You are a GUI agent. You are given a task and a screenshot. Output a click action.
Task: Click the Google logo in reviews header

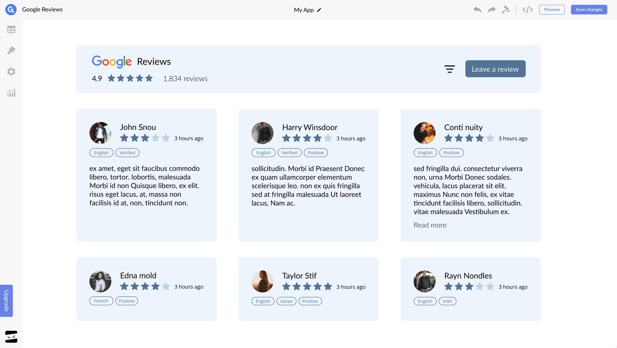[x=112, y=62]
